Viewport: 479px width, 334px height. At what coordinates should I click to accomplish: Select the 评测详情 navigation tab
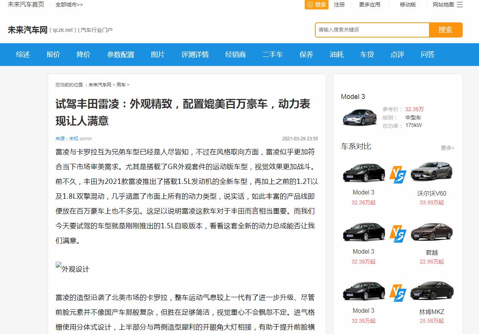[195, 55]
